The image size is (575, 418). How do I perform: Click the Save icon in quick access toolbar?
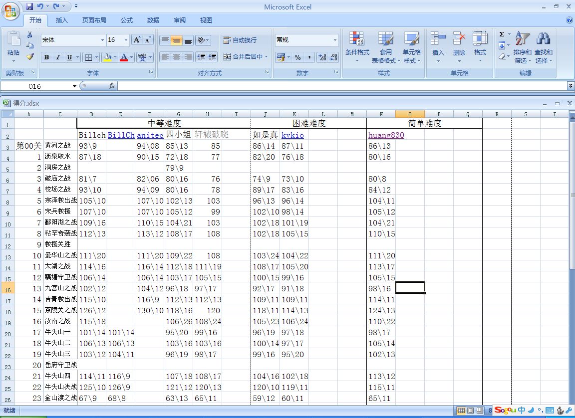click(x=29, y=6)
